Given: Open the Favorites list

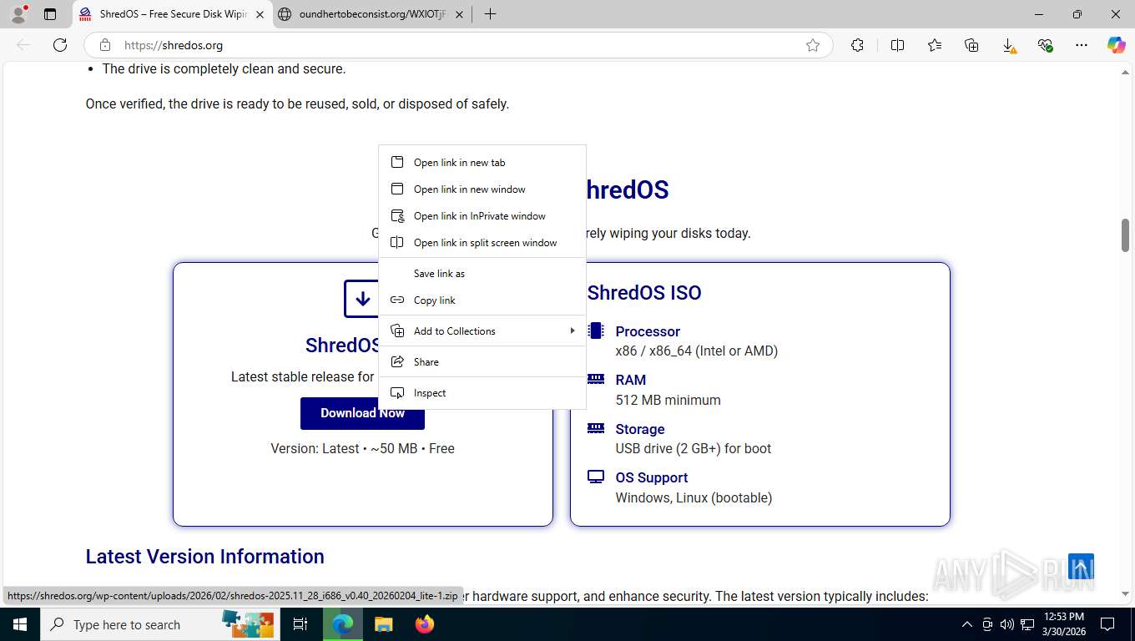Looking at the screenshot, I should pyautogui.click(x=935, y=45).
